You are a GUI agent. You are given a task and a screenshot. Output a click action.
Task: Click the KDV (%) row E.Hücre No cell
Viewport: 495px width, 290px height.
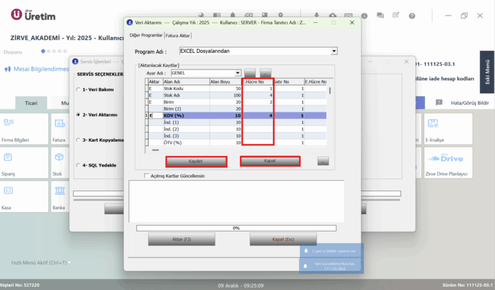tap(257, 116)
